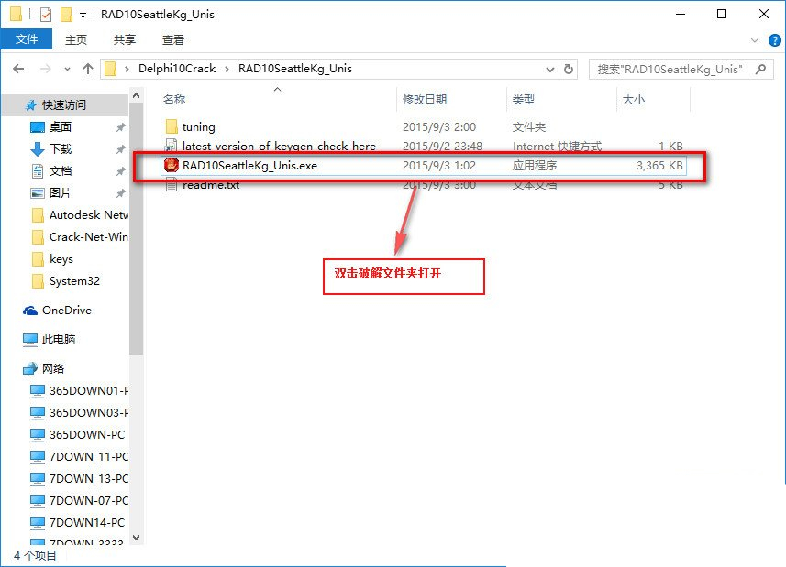Close the RAD10SeattleKg_Unis explorer window
Viewport: 786px width, 567px height.
764,14
